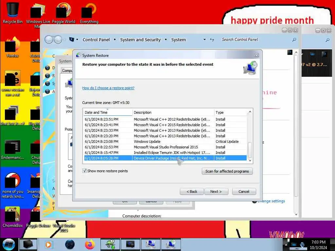Click the Back button in System Restore
This screenshot has height=251, width=335.
(x=192, y=192)
